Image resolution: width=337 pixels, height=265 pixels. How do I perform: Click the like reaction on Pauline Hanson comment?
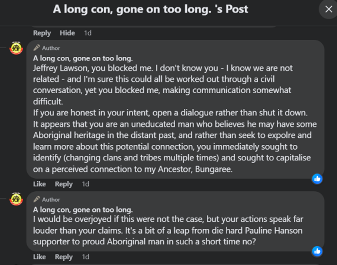(x=317, y=251)
